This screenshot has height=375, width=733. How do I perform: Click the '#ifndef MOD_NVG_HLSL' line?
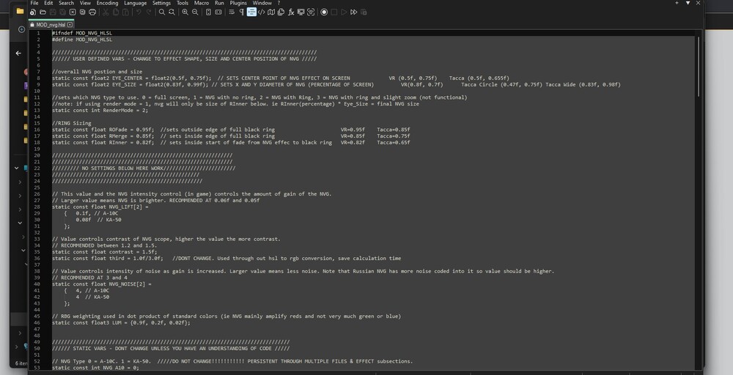pyautogui.click(x=82, y=33)
